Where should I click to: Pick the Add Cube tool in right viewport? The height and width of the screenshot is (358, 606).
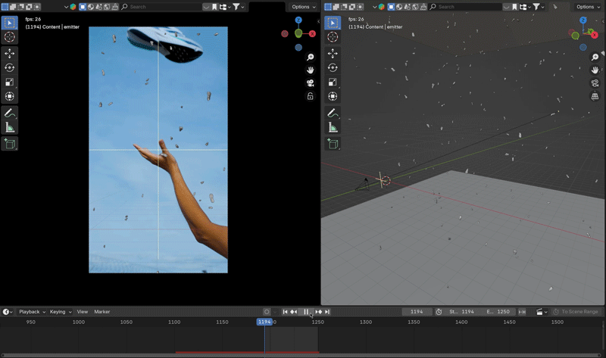point(333,144)
